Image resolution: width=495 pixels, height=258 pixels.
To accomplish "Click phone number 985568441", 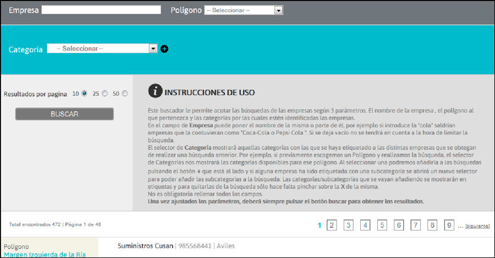I will click(x=195, y=246).
